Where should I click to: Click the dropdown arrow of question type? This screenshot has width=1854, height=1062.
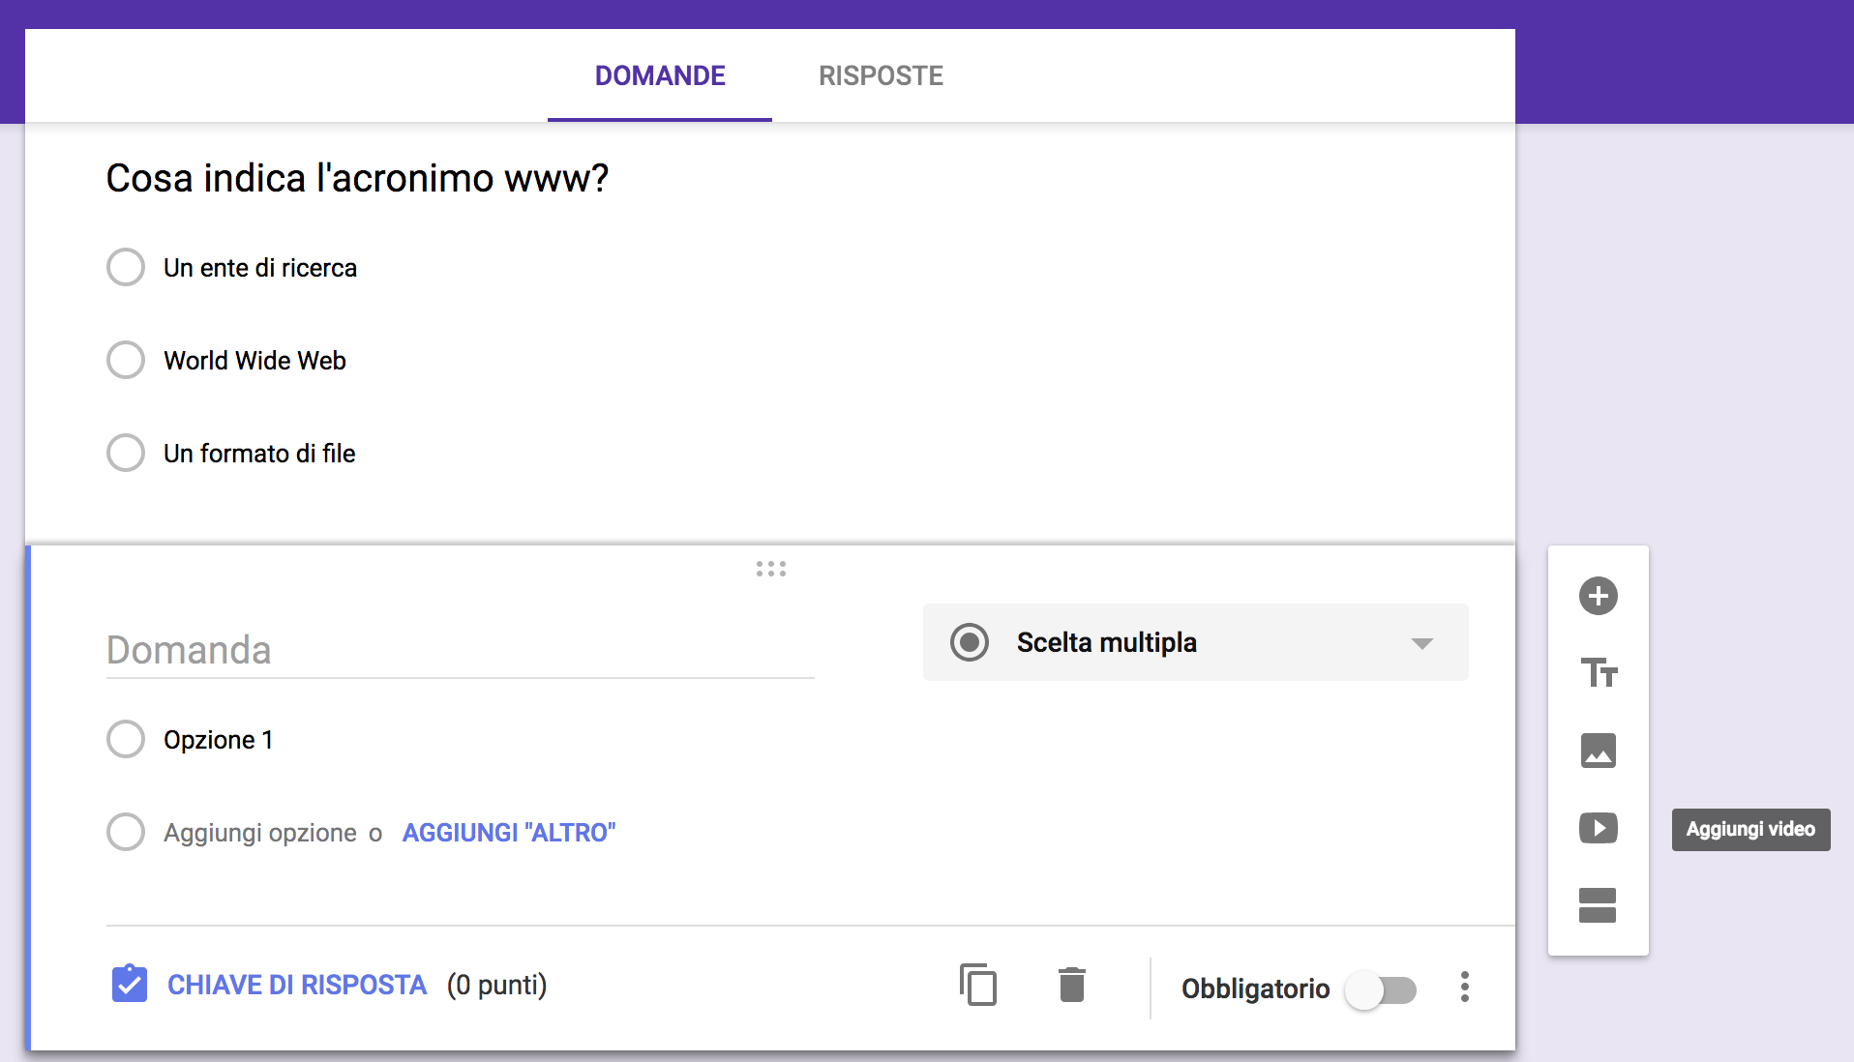click(1421, 643)
